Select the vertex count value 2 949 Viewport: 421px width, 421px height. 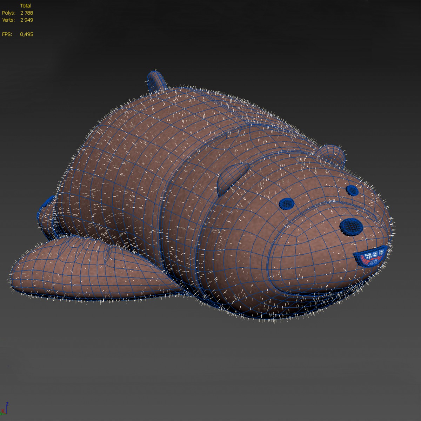(27, 20)
